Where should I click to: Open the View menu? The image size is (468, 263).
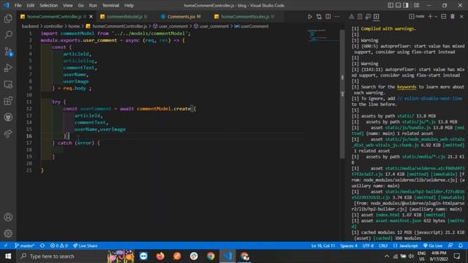(x=68, y=5)
